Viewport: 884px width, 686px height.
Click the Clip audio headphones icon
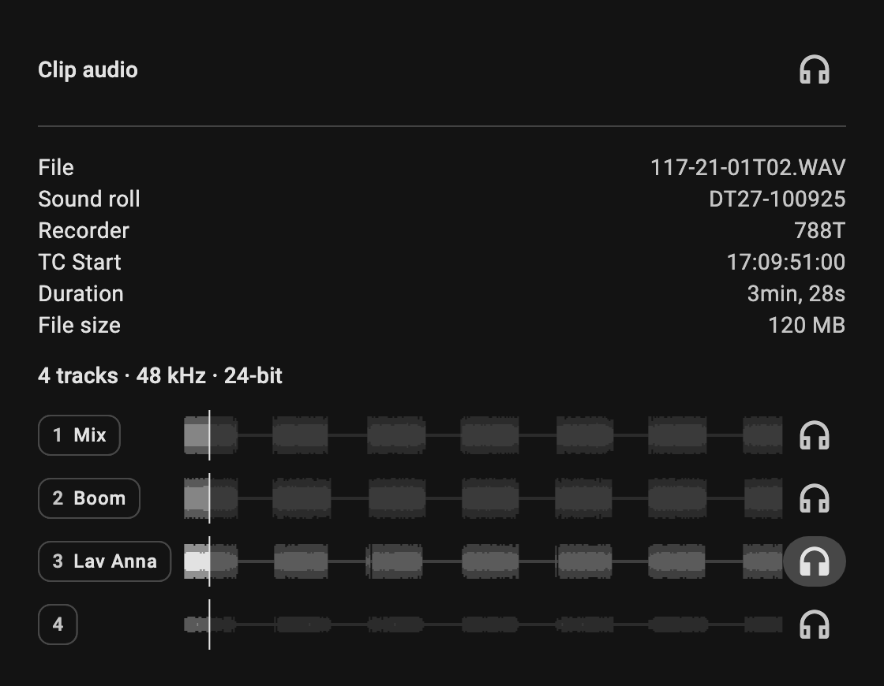(814, 70)
